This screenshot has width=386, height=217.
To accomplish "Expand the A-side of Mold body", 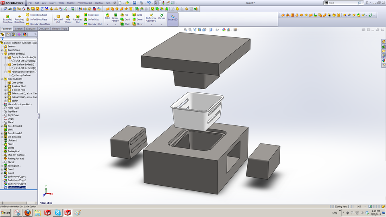I will pos(6,86).
